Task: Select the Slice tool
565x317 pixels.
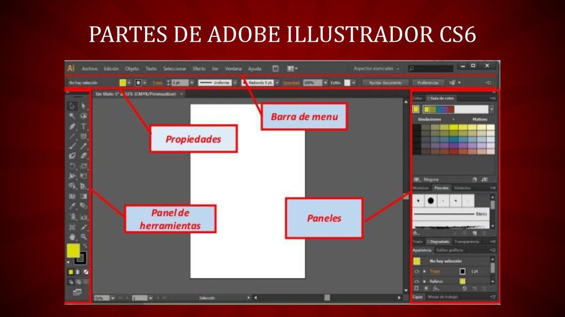Action: 84,227
